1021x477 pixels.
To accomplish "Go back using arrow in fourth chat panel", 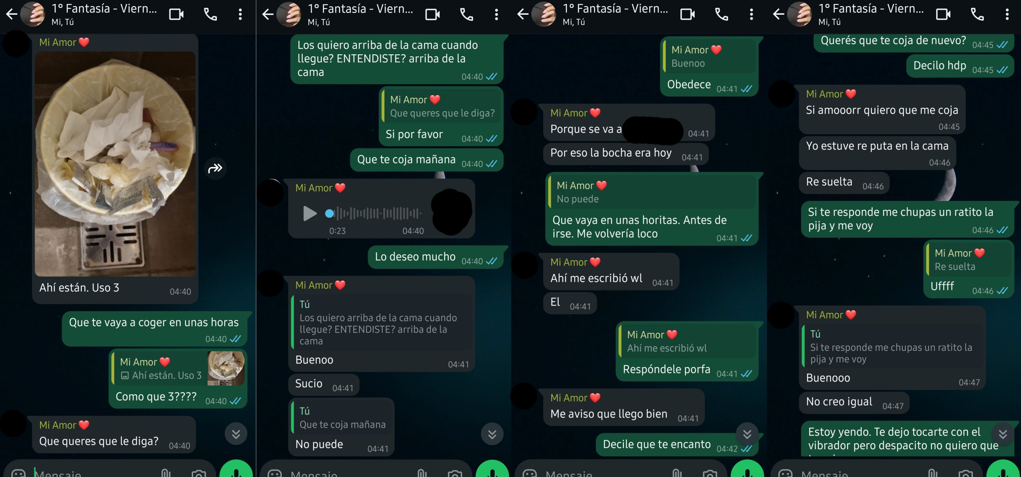I will pyautogui.click(x=779, y=15).
